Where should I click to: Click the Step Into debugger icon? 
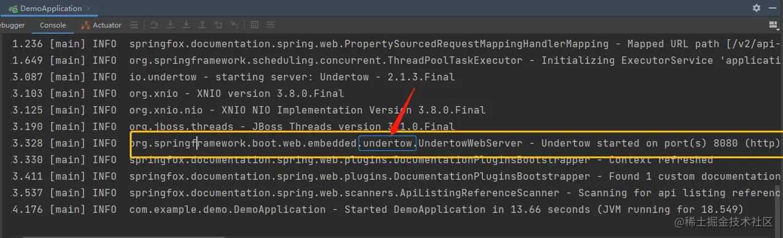click(170, 25)
